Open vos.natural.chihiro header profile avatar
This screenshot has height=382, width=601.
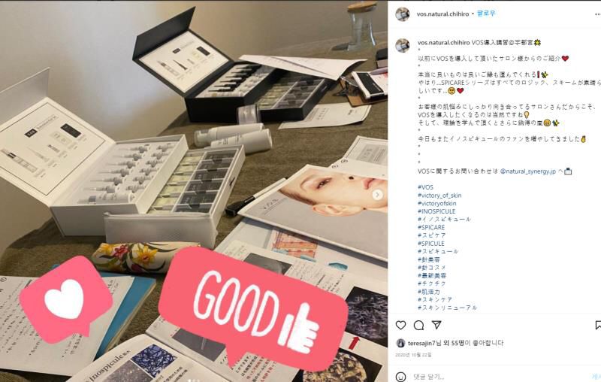[403, 14]
